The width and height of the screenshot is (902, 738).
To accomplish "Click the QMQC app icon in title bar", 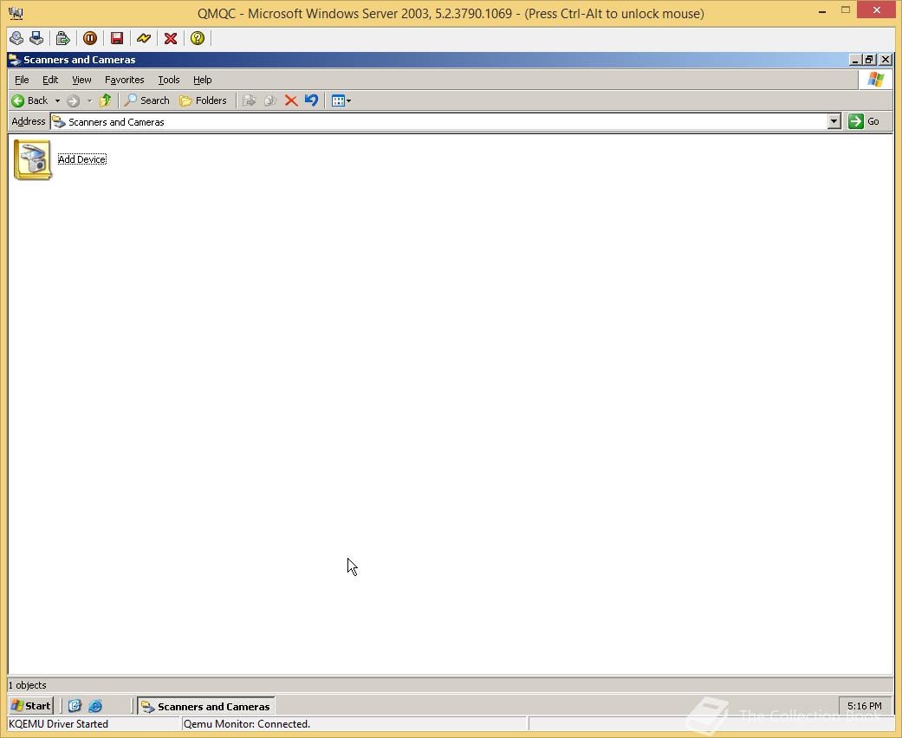I will click(x=16, y=13).
